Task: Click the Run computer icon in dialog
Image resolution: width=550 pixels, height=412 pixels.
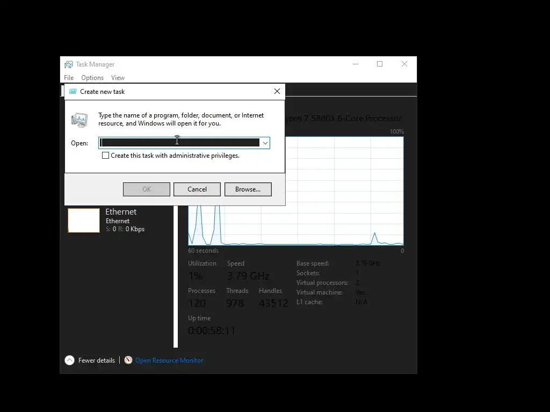Action: pos(79,120)
